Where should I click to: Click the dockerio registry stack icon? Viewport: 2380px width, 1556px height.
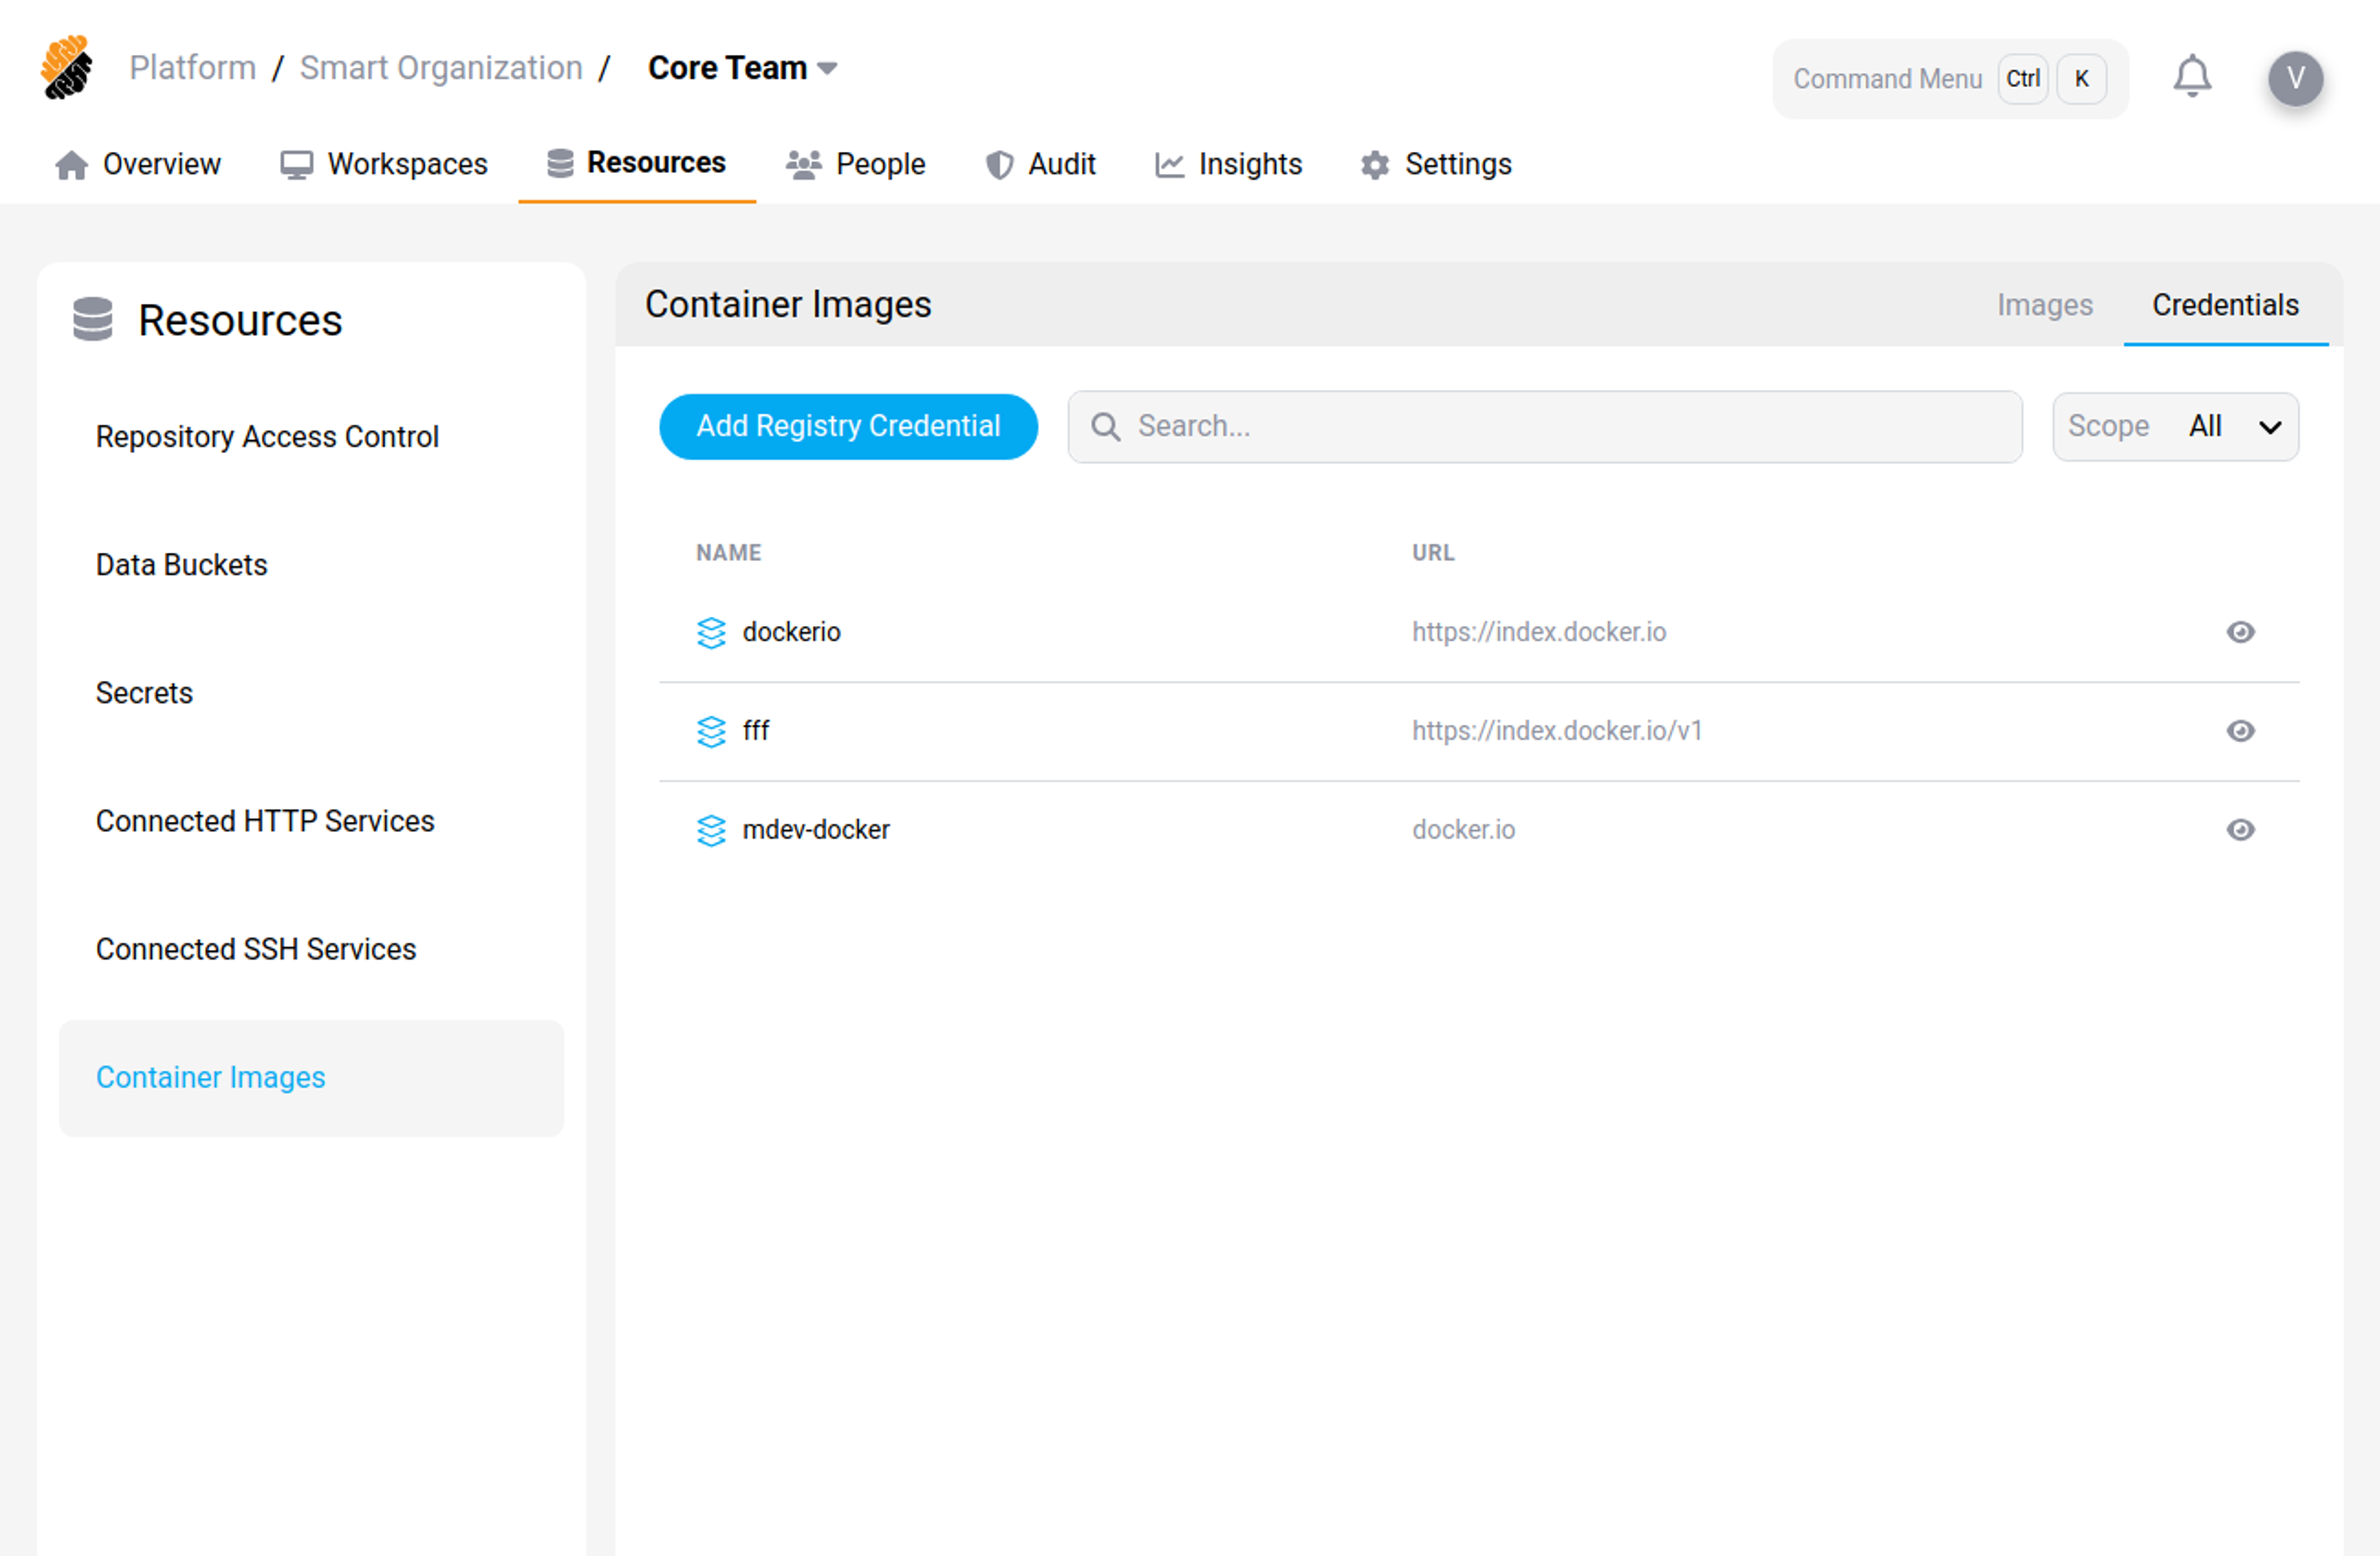711,632
